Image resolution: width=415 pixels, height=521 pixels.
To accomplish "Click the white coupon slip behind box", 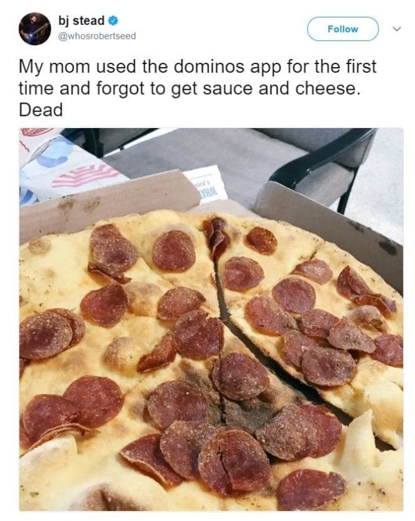I will tap(206, 185).
